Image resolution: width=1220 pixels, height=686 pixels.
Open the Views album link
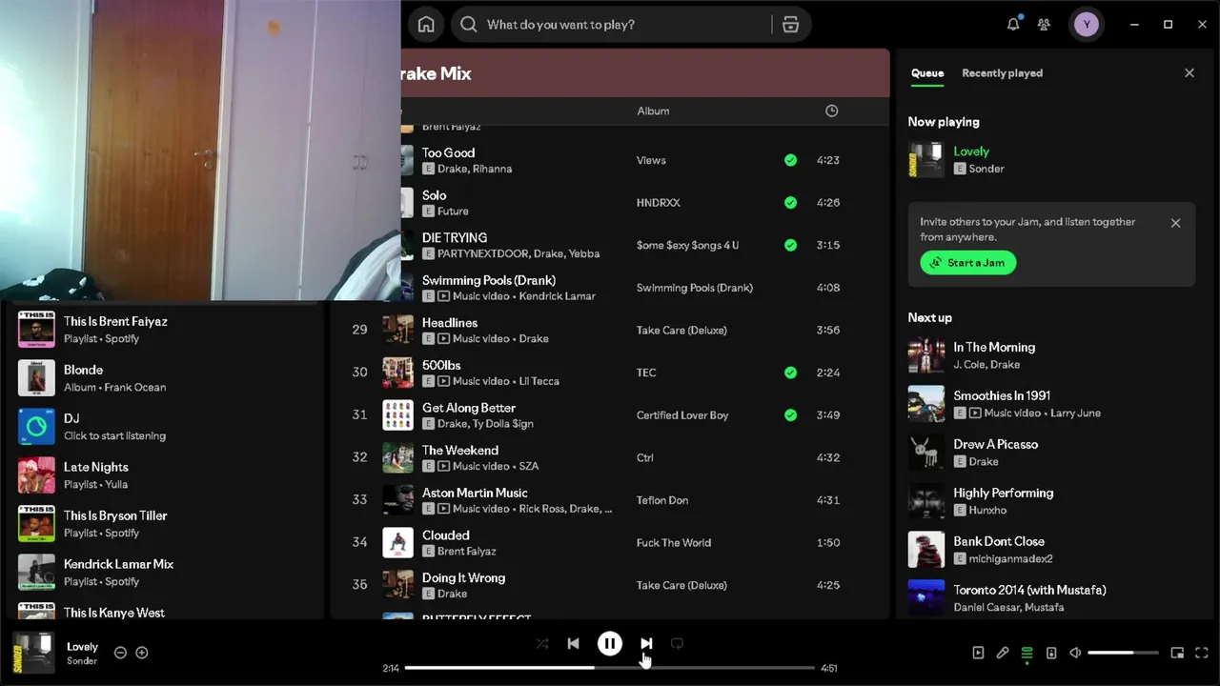(651, 160)
